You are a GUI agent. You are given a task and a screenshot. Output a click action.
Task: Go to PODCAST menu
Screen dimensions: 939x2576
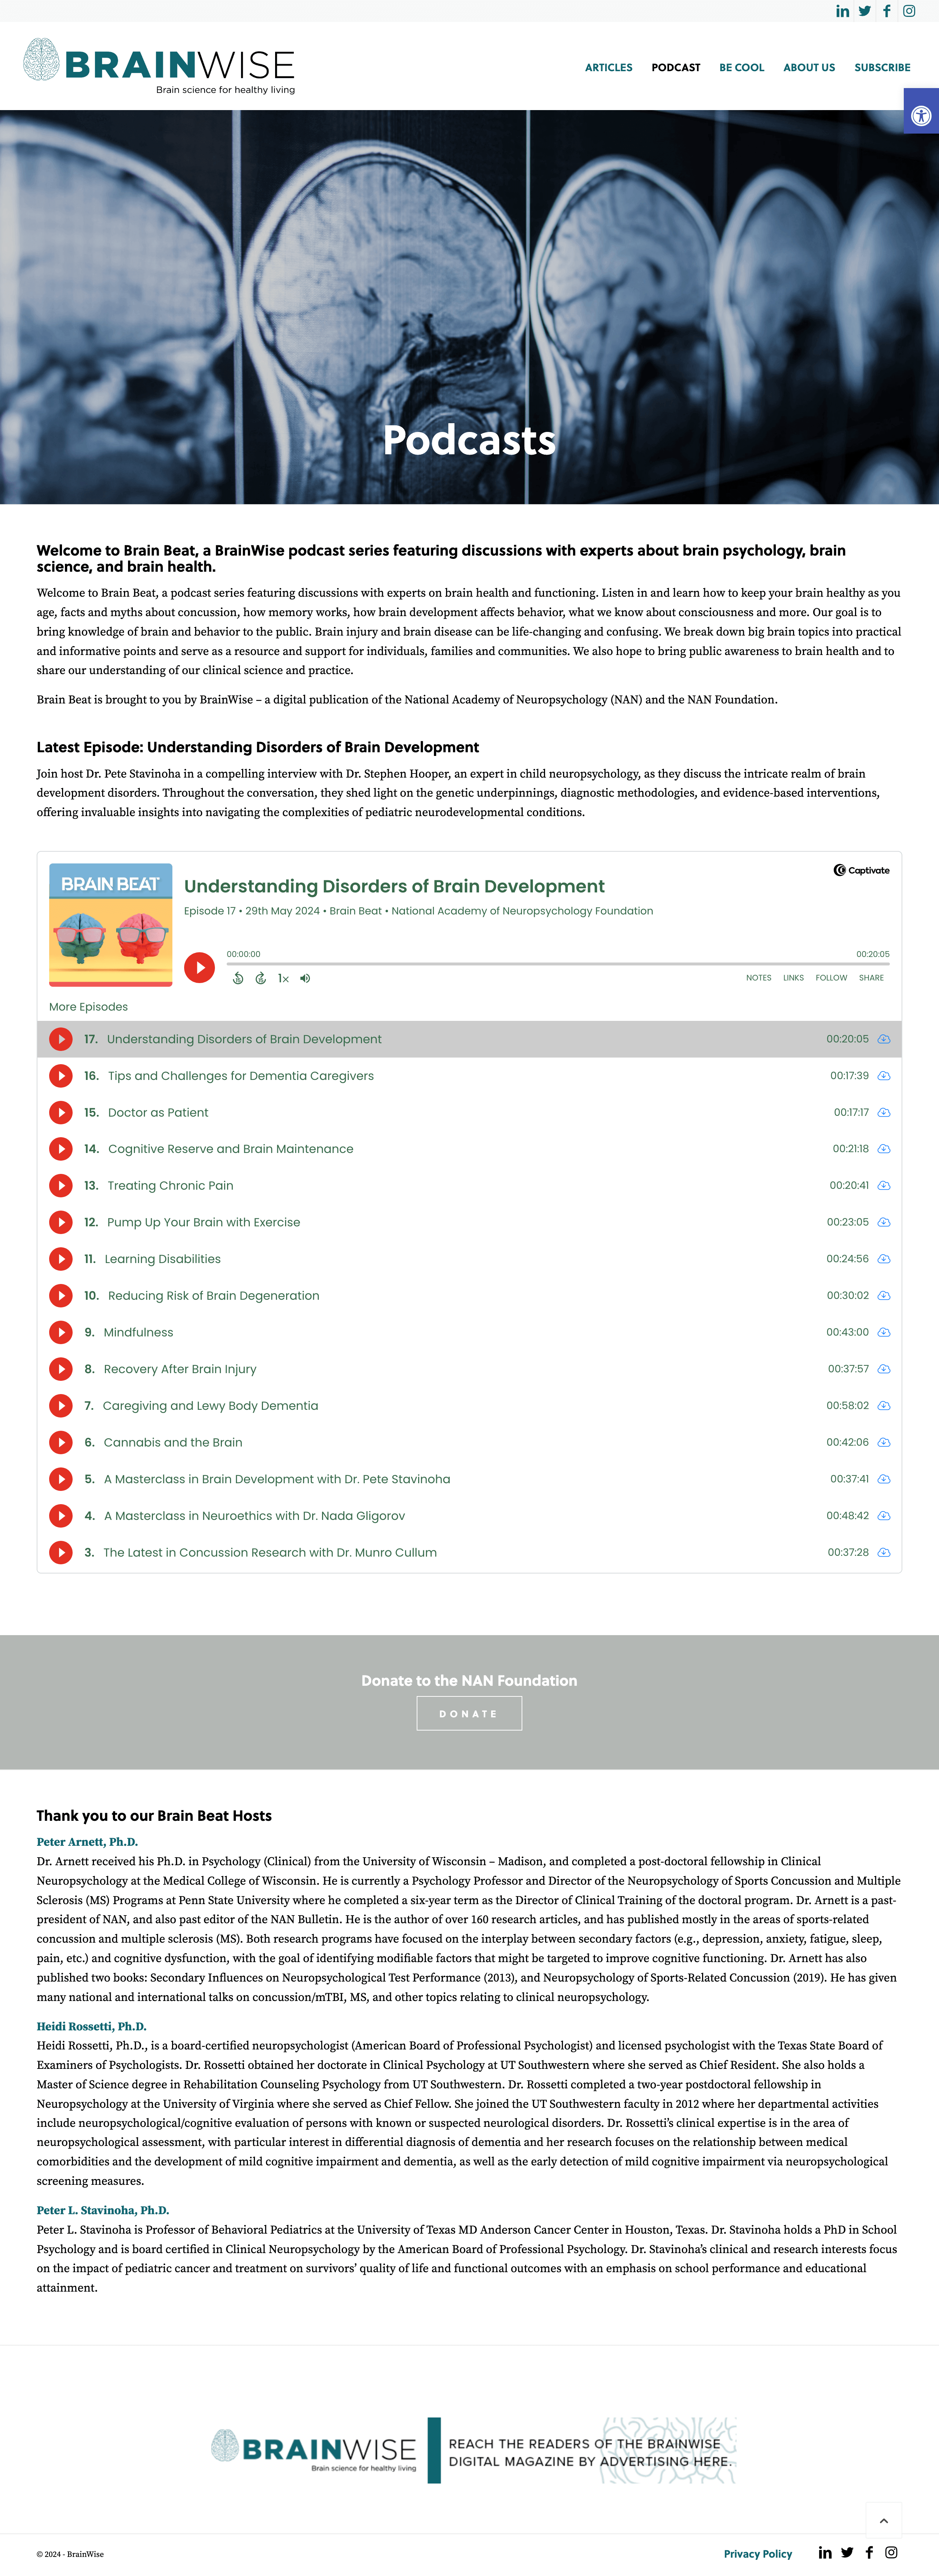click(676, 68)
